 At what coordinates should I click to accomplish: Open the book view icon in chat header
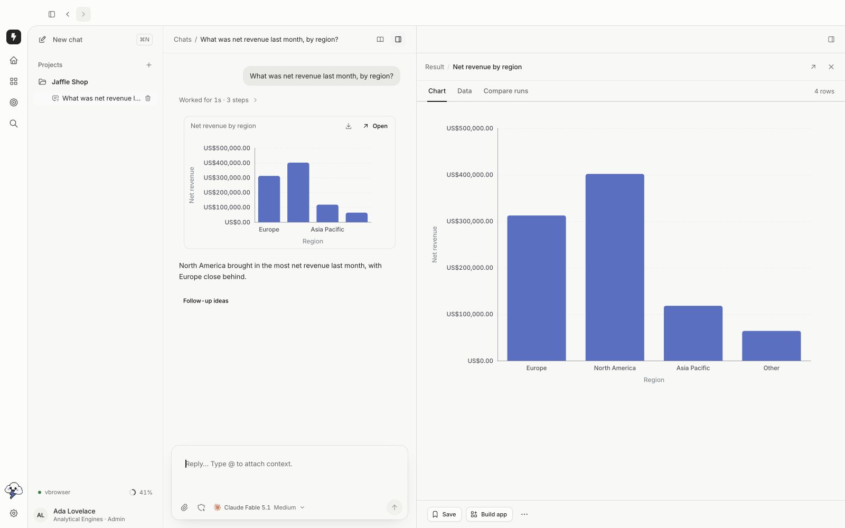tap(380, 40)
